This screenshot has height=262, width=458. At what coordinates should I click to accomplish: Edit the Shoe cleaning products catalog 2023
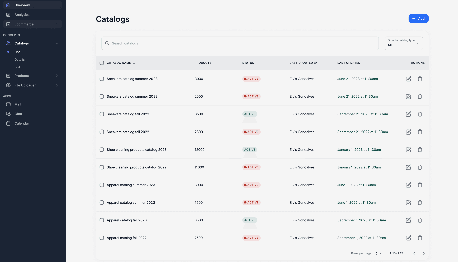tap(408, 150)
